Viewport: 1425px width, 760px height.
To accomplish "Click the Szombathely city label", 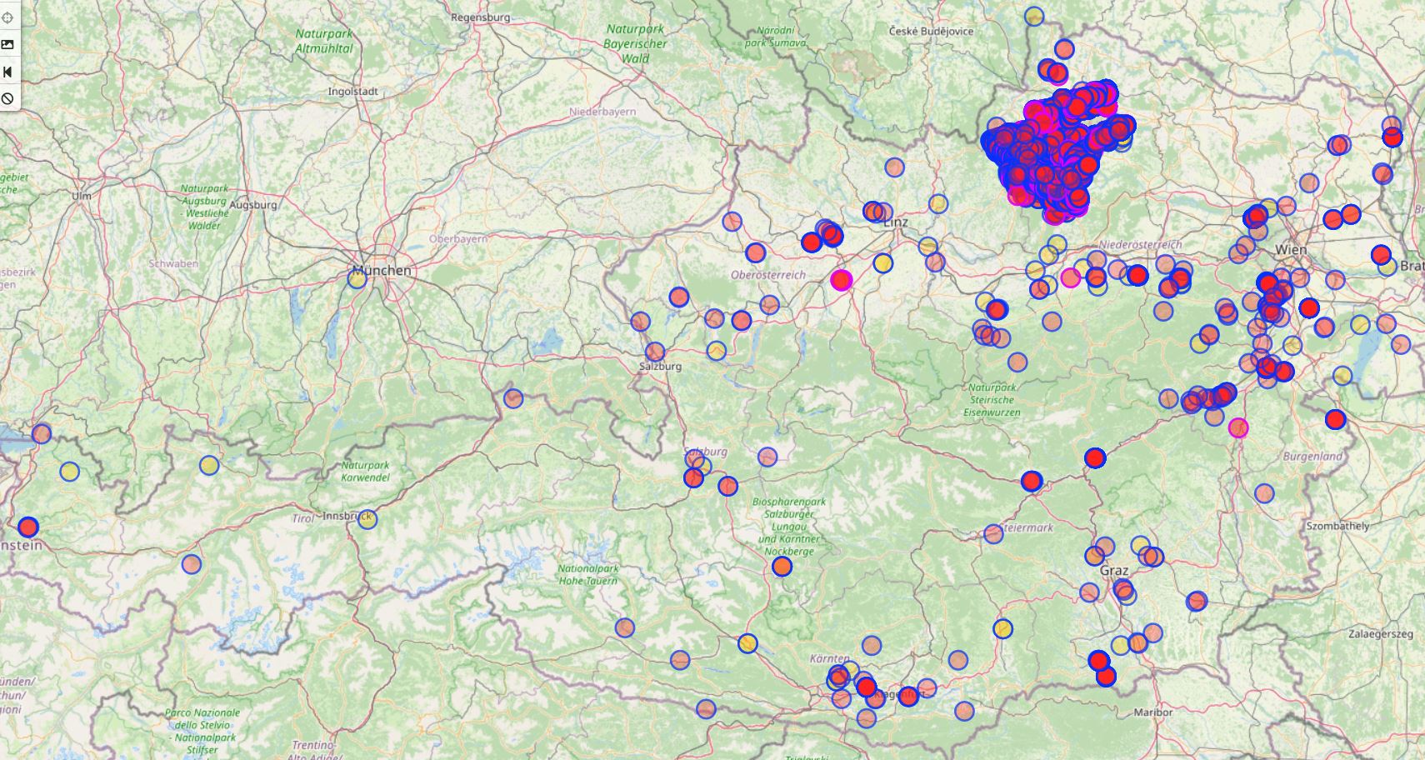I will click(1337, 526).
